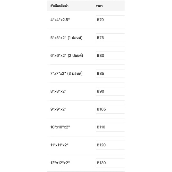Click the price field showing ฿85
Screen dimensions: 172x172
pos(110,73)
